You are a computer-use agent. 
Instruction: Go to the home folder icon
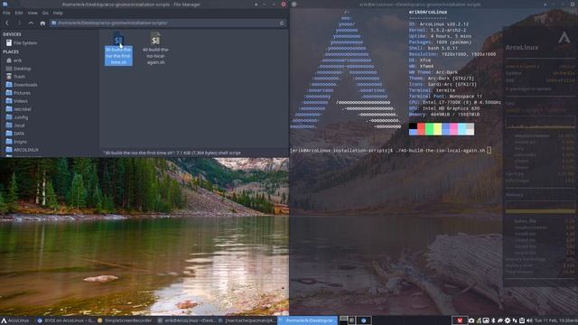42,23
